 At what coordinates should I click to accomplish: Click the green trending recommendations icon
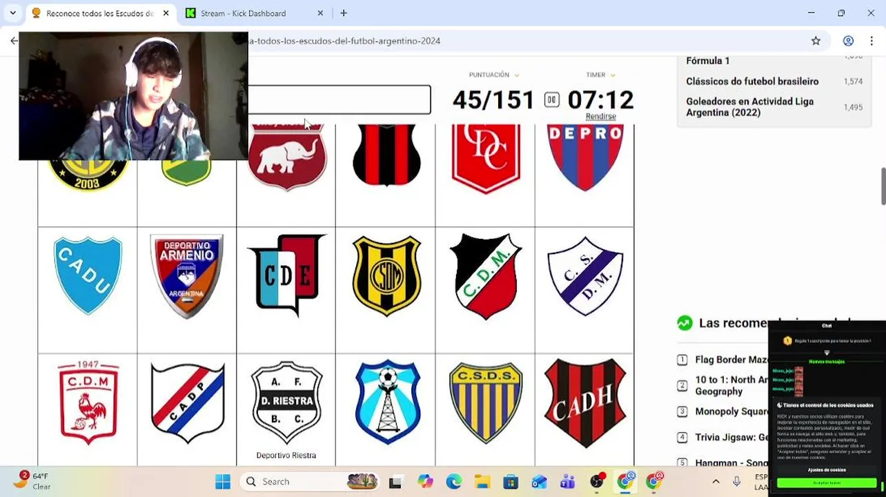coord(685,323)
